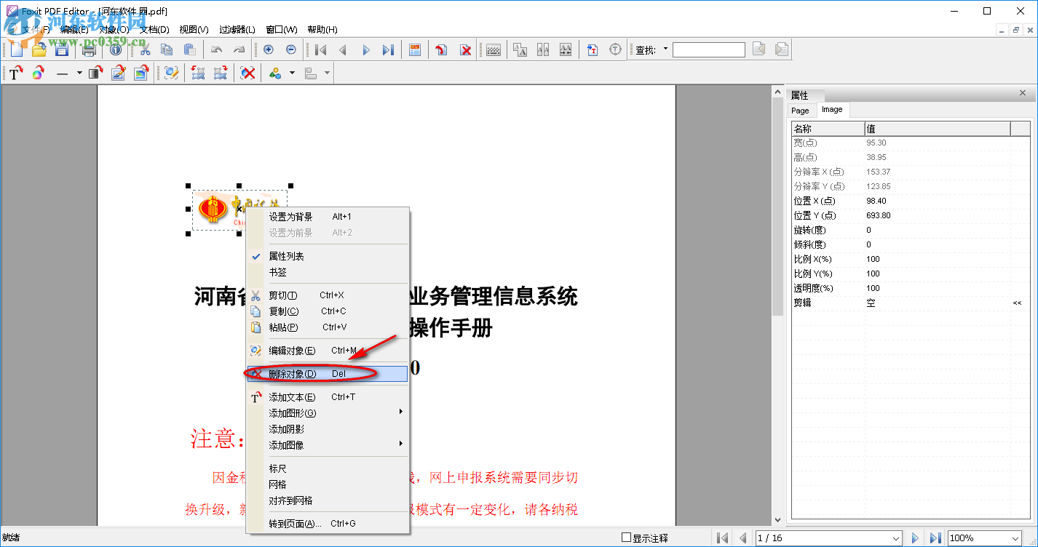Switch to the Page tab in properties panel
This screenshot has width=1038, height=547.
click(801, 110)
